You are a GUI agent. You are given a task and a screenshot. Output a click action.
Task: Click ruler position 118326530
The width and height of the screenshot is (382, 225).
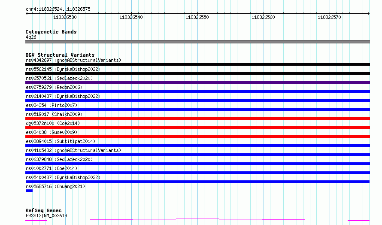(x=65, y=17)
